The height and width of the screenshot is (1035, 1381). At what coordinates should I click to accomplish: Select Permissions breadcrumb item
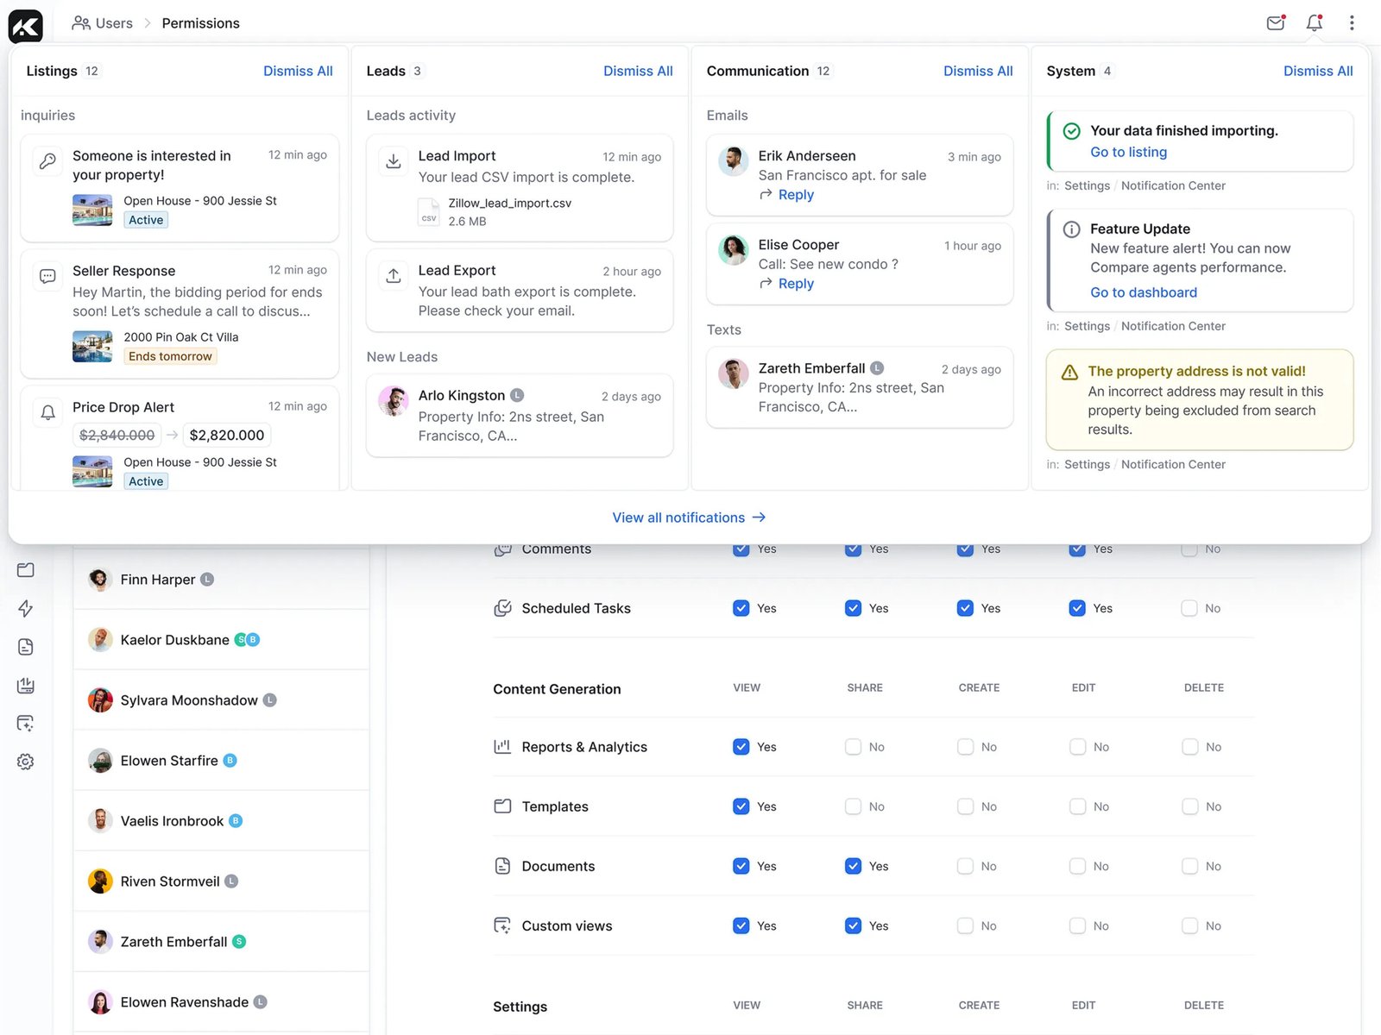coord(200,23)
